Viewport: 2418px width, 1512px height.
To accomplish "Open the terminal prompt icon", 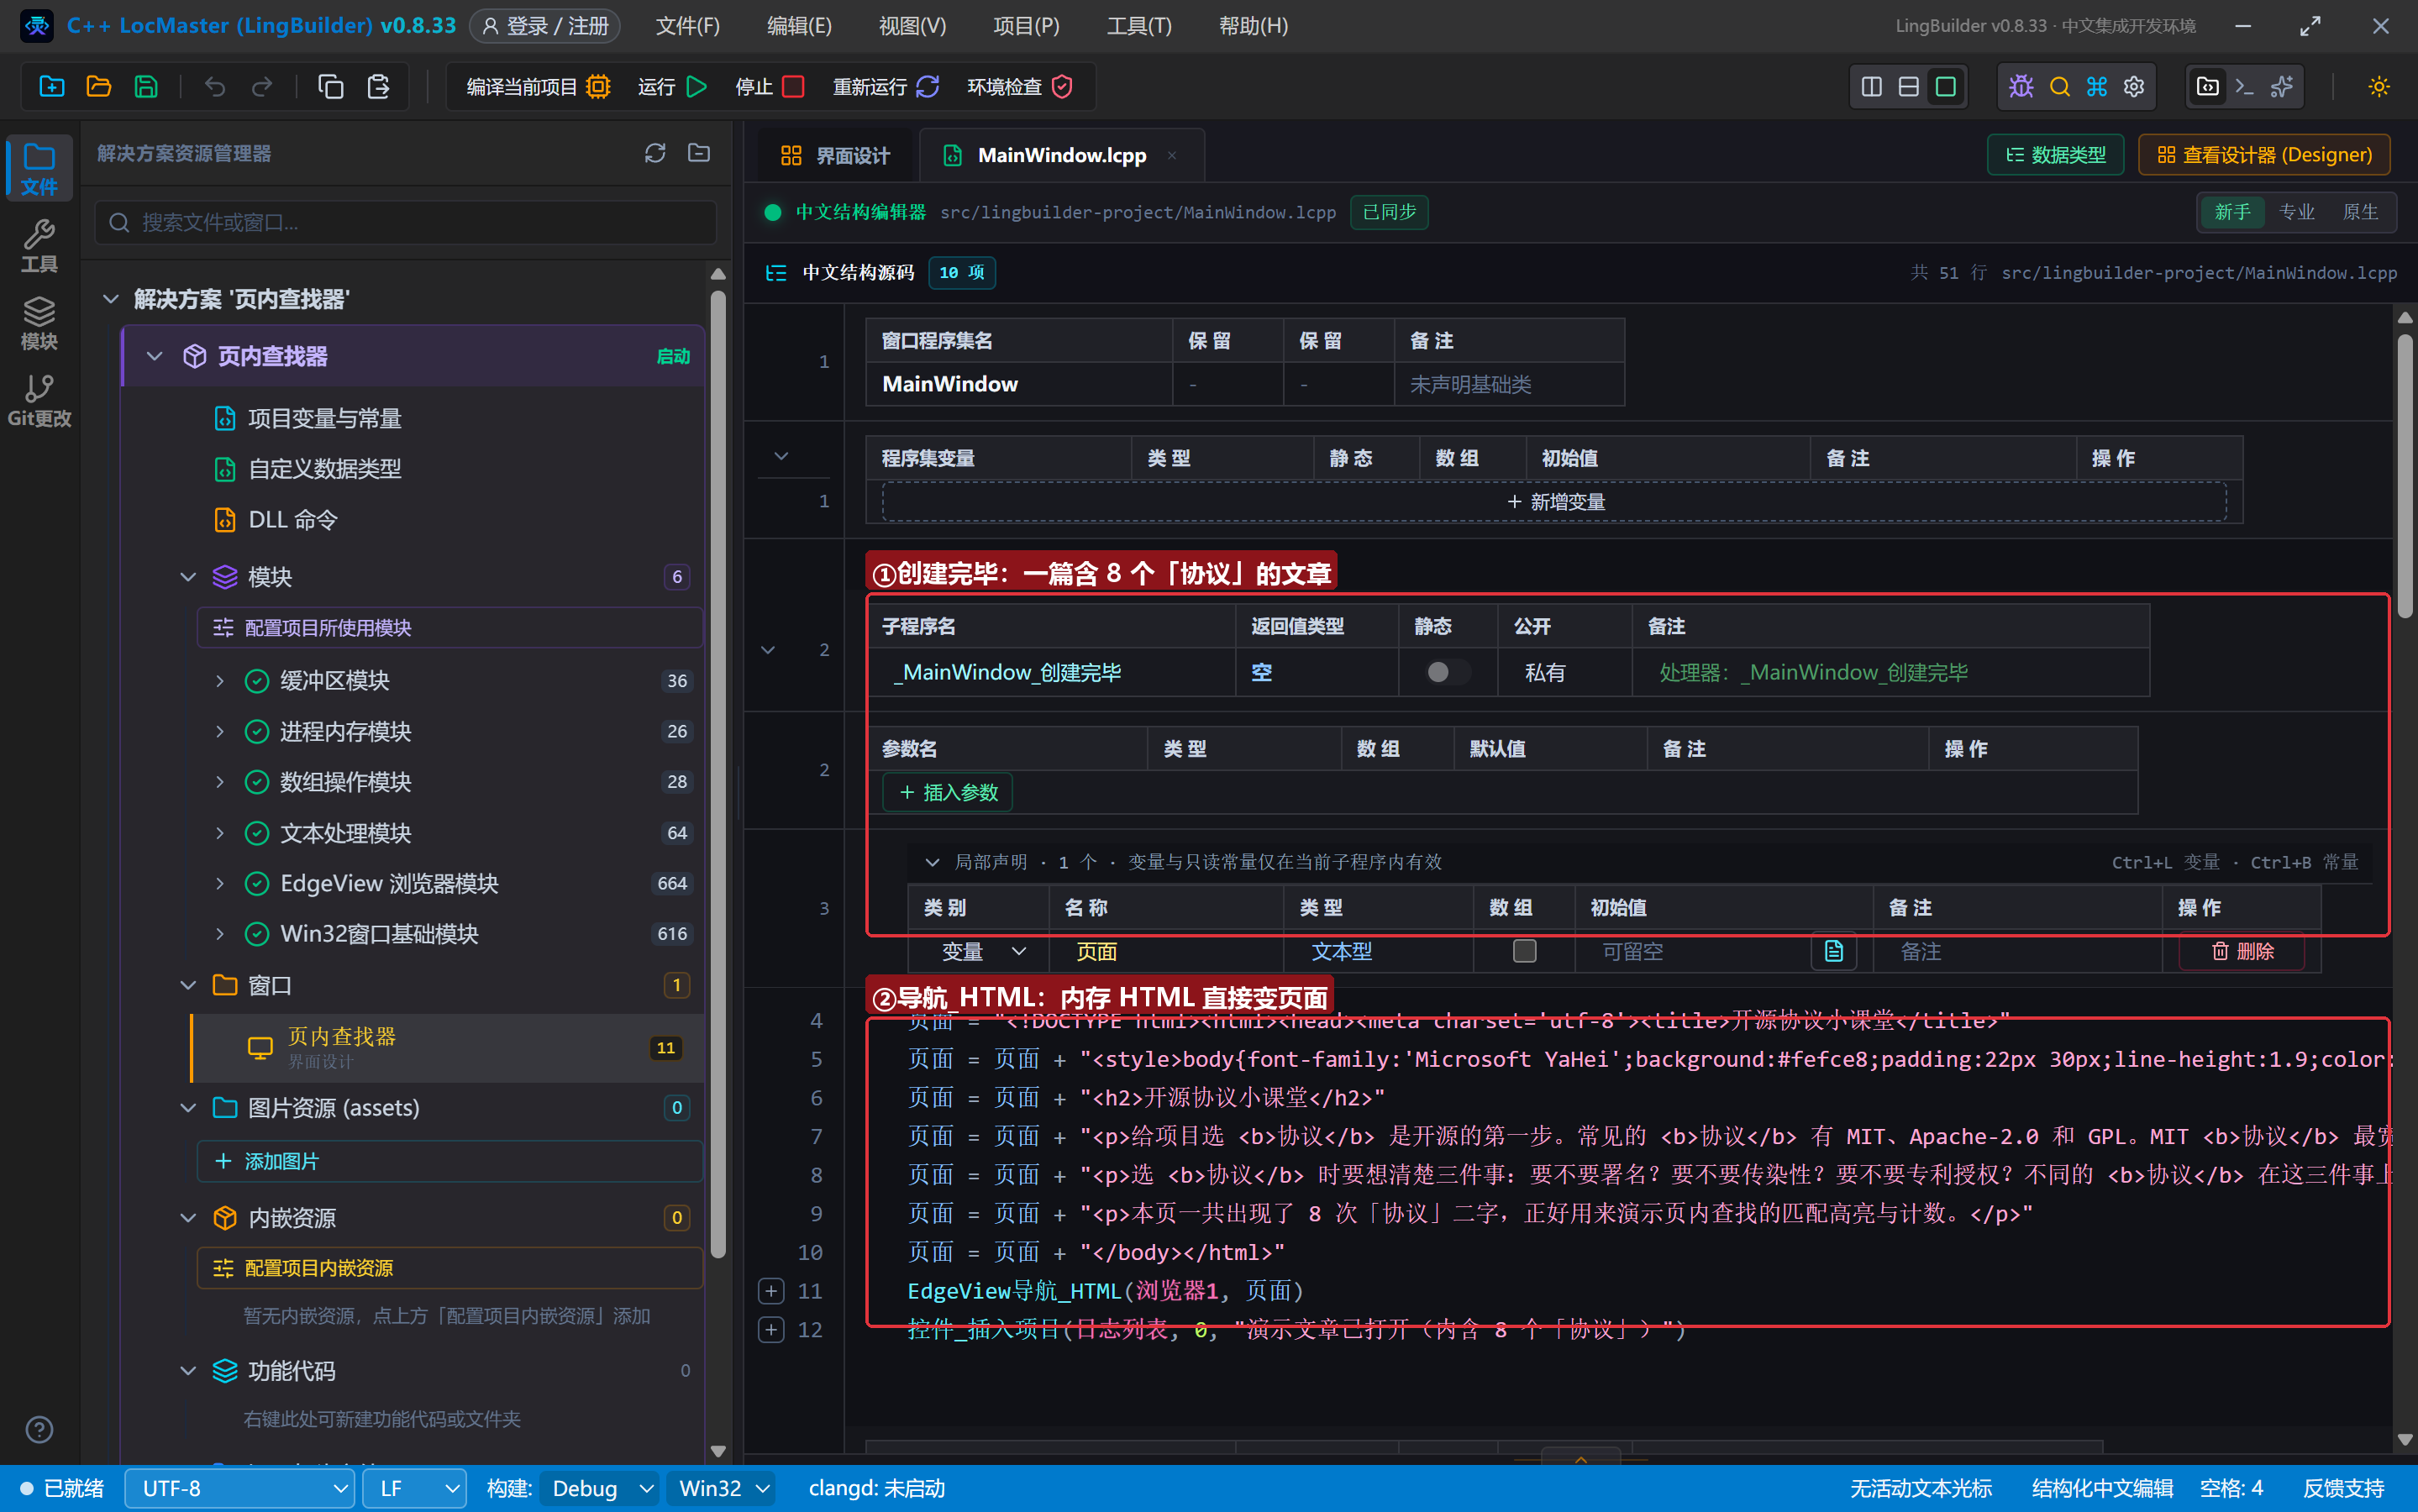I will [x=2244, y=87].
